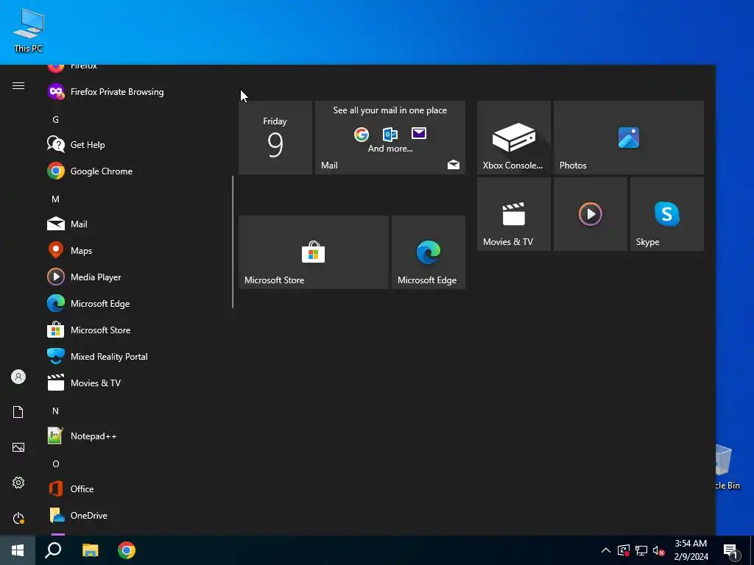Open the Friday 9 calendar tile
Screen dimensions: 754x565
tap(275, 138)
